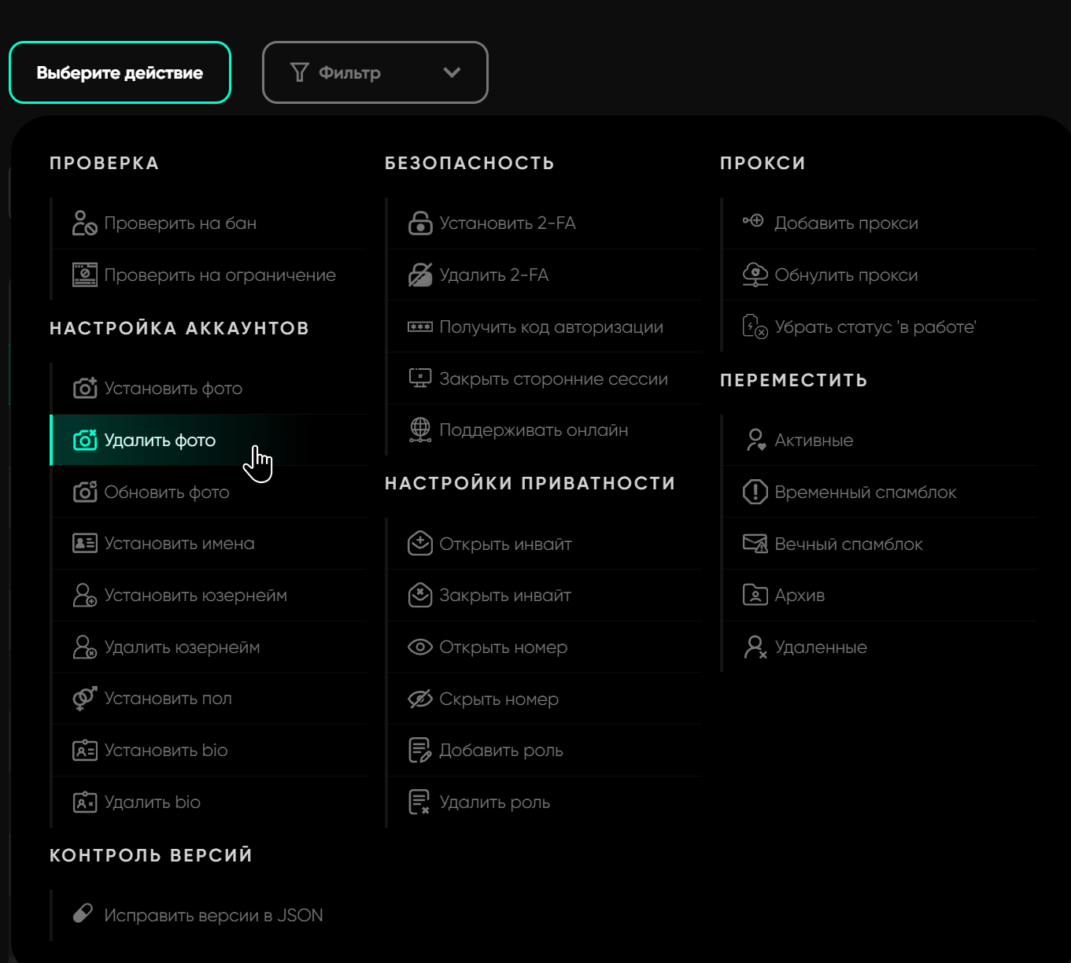
Task: Click the camera icon beside Установить фото
Action: click(x=84, y=388)
